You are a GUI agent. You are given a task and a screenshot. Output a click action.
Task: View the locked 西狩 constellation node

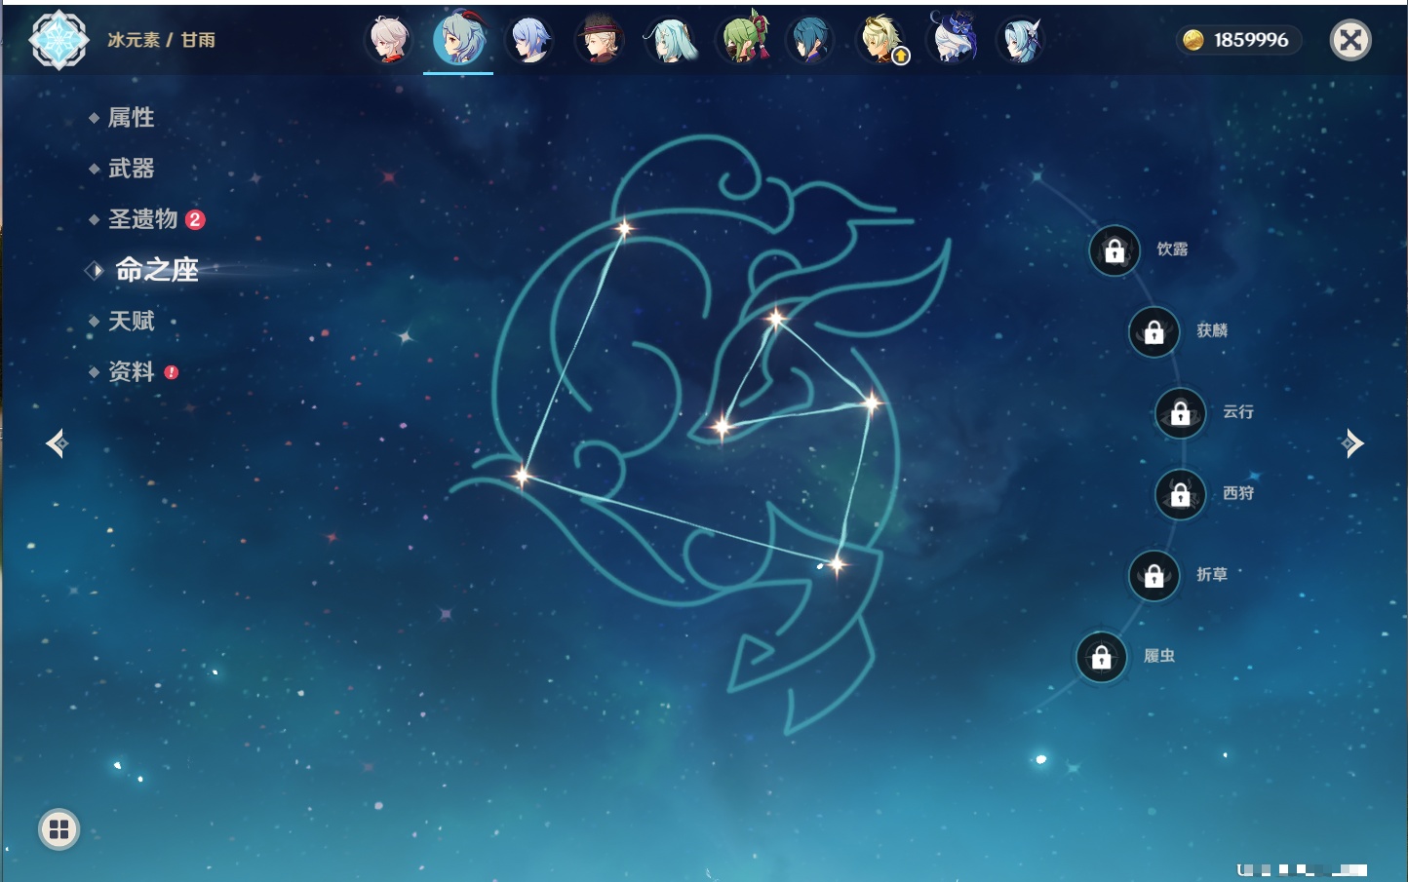tap(1180, 495)
